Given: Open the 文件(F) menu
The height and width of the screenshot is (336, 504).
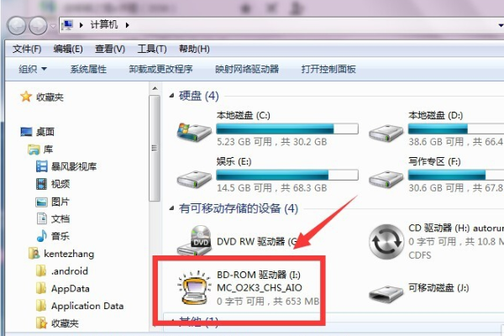Looking at the screenshot, I should coord(27,49).
